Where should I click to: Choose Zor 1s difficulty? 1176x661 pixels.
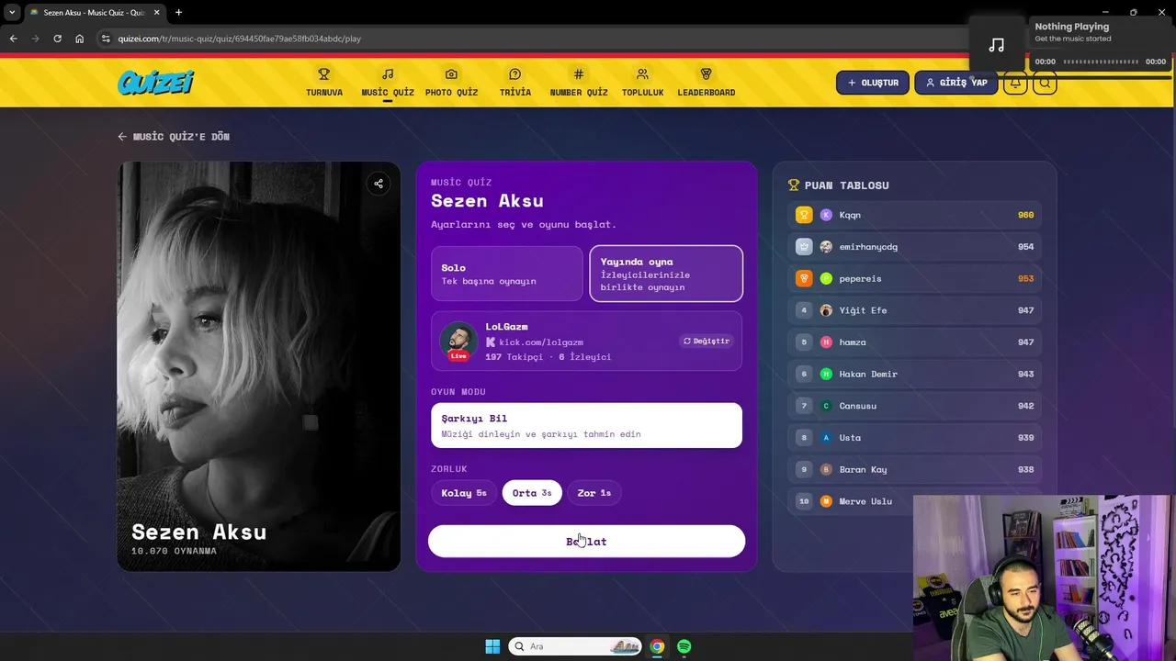(594, 493)
